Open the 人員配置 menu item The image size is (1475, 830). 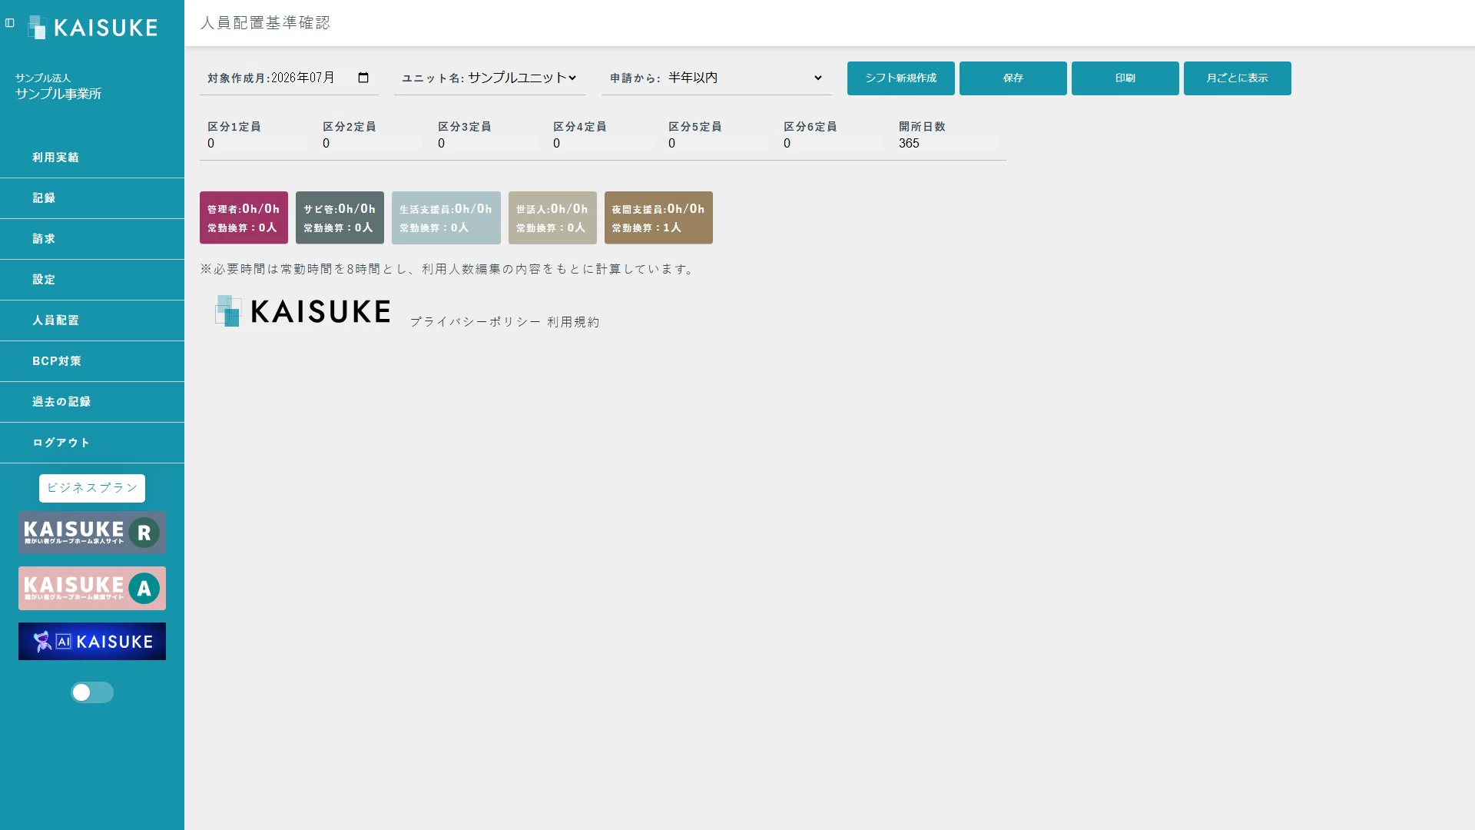[92, 320]
